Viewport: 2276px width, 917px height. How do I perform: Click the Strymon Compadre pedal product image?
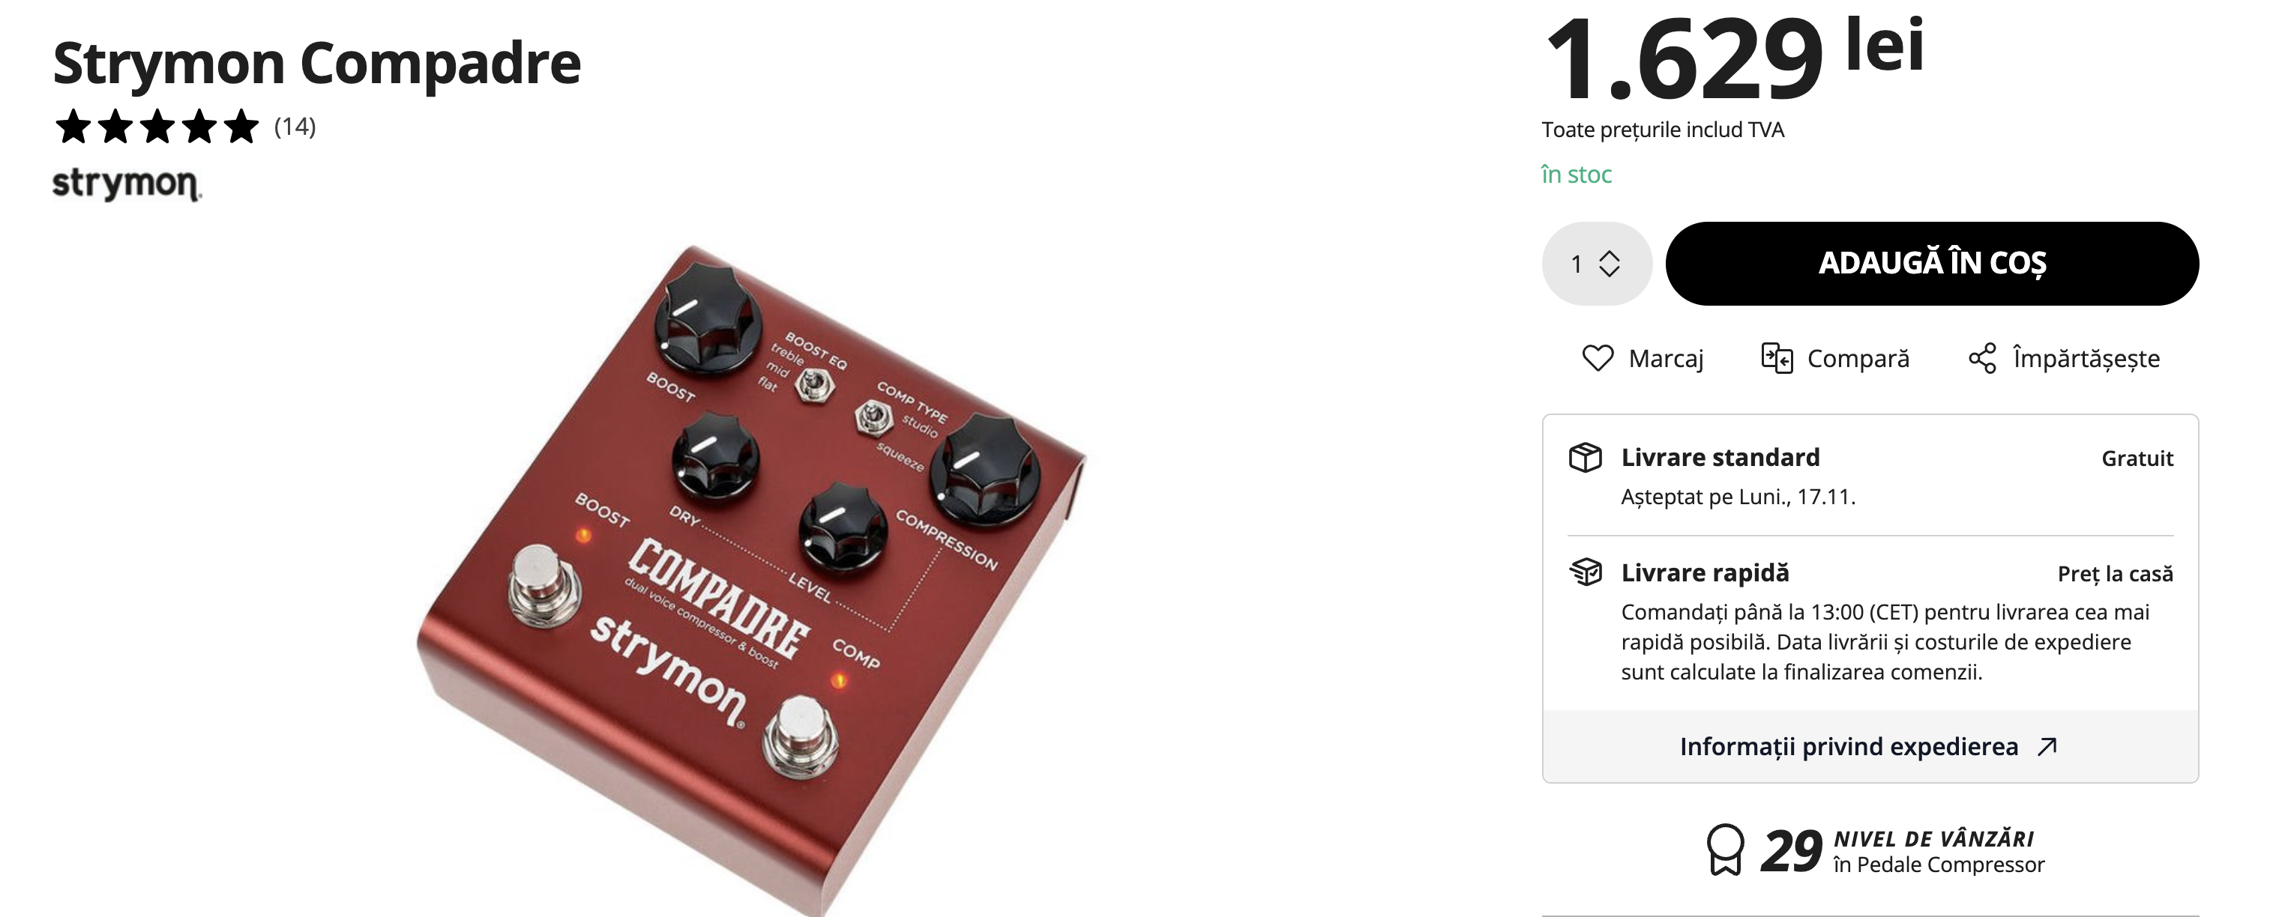point(751,578)
